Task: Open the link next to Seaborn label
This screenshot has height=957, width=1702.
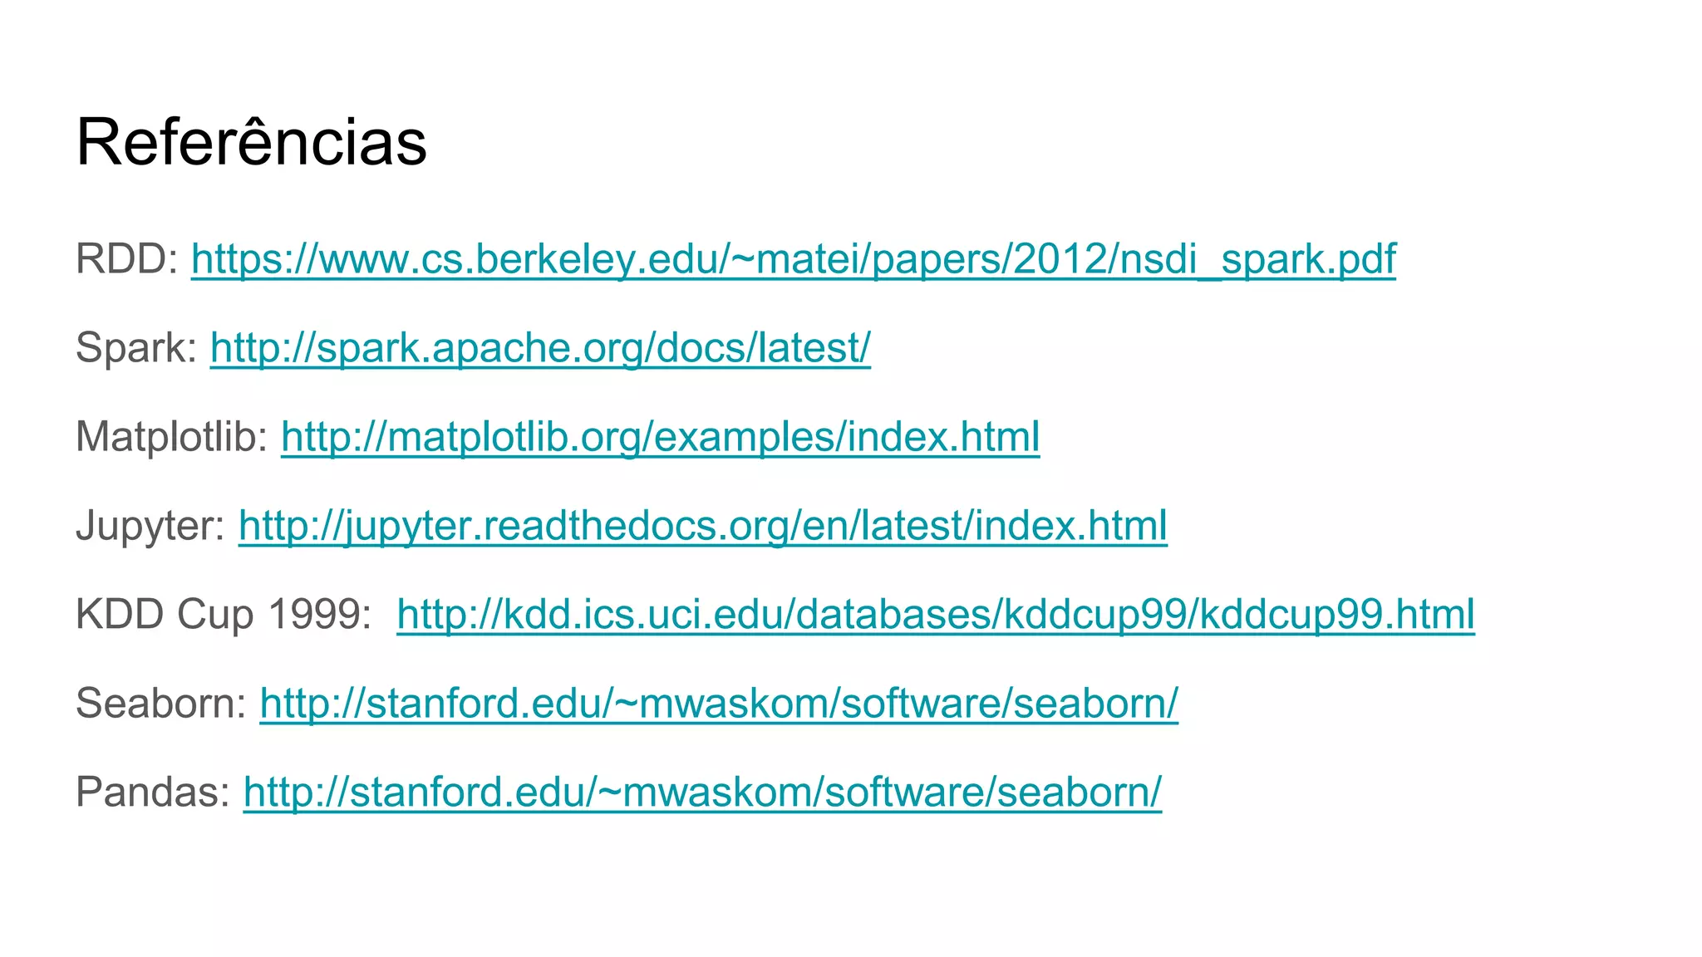Action: coord(718,704)
